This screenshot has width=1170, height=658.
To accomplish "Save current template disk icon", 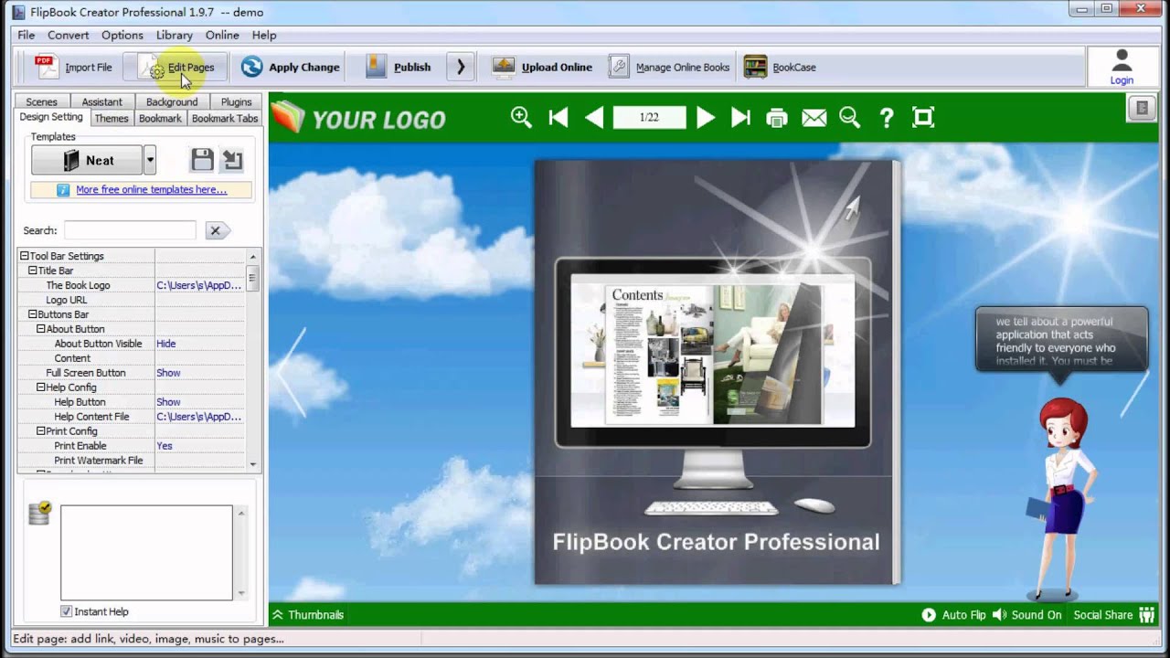I will click(202, 160).
